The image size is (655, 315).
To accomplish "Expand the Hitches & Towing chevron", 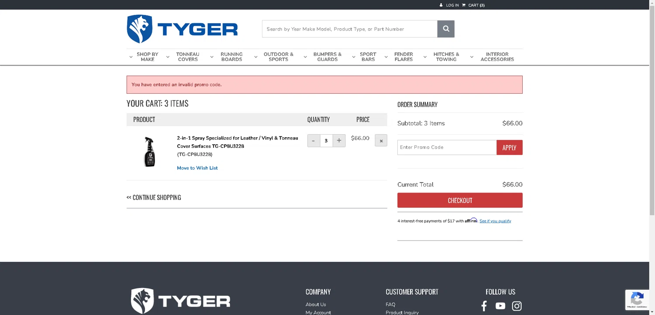I will 425,57.
